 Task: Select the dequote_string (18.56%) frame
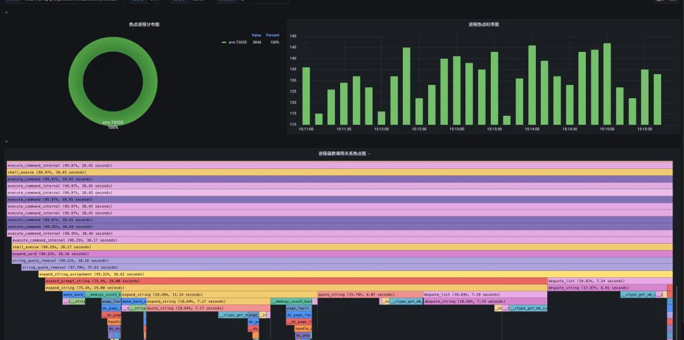485,301
